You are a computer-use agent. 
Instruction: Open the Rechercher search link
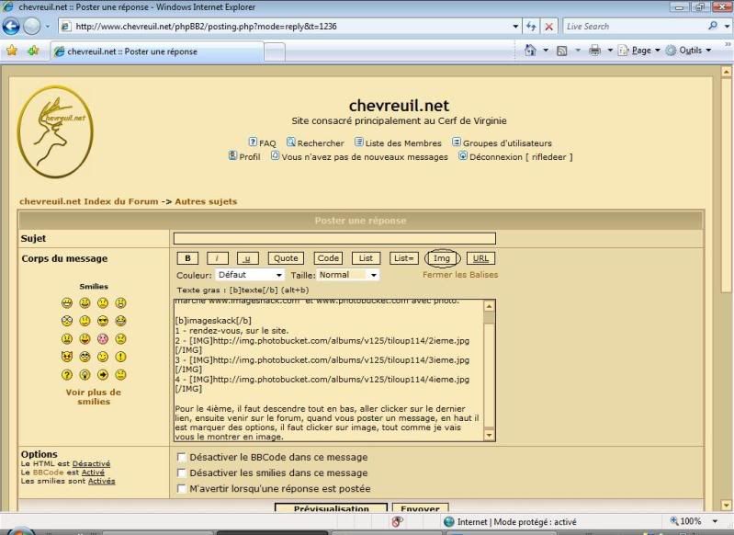pos(321,143)
